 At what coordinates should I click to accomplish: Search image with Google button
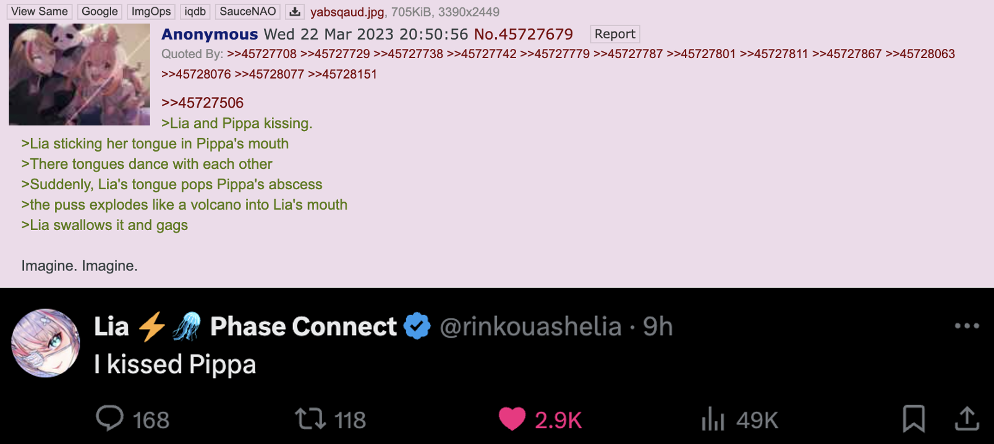[100, 12]
